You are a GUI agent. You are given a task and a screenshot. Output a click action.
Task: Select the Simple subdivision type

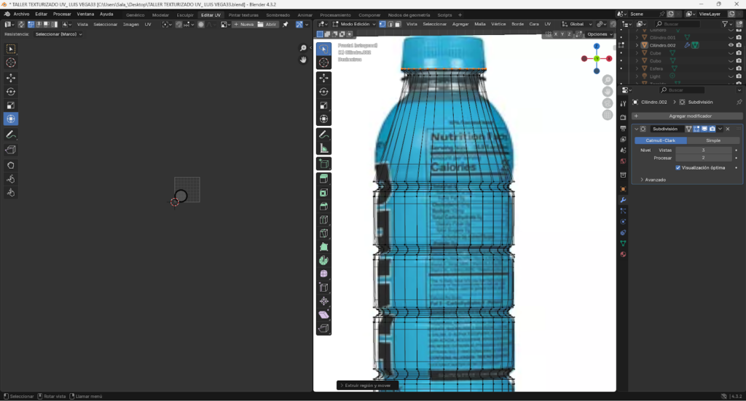pos(712,140)
